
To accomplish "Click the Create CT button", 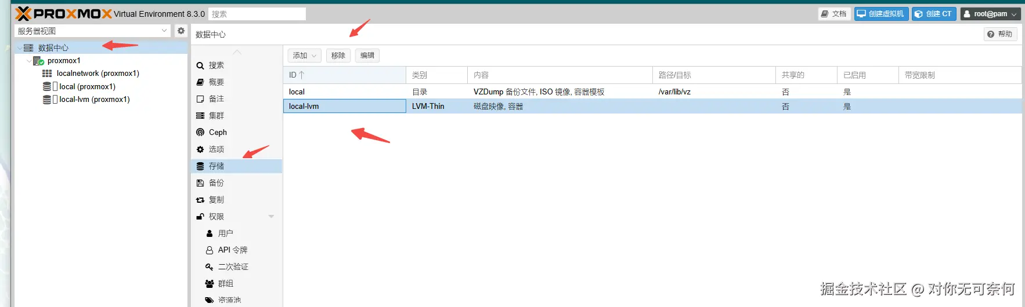I will pyautogui.click(x=934, y=14).
